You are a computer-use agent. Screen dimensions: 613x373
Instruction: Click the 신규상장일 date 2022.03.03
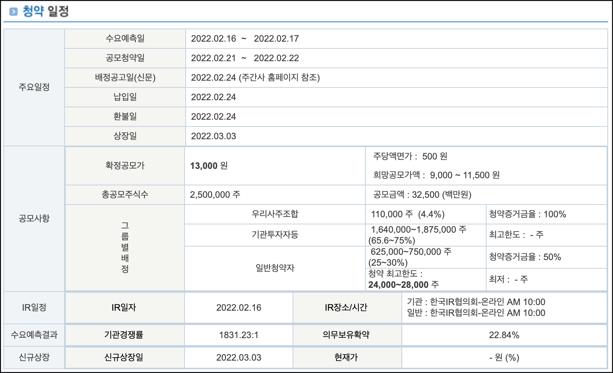239,358
